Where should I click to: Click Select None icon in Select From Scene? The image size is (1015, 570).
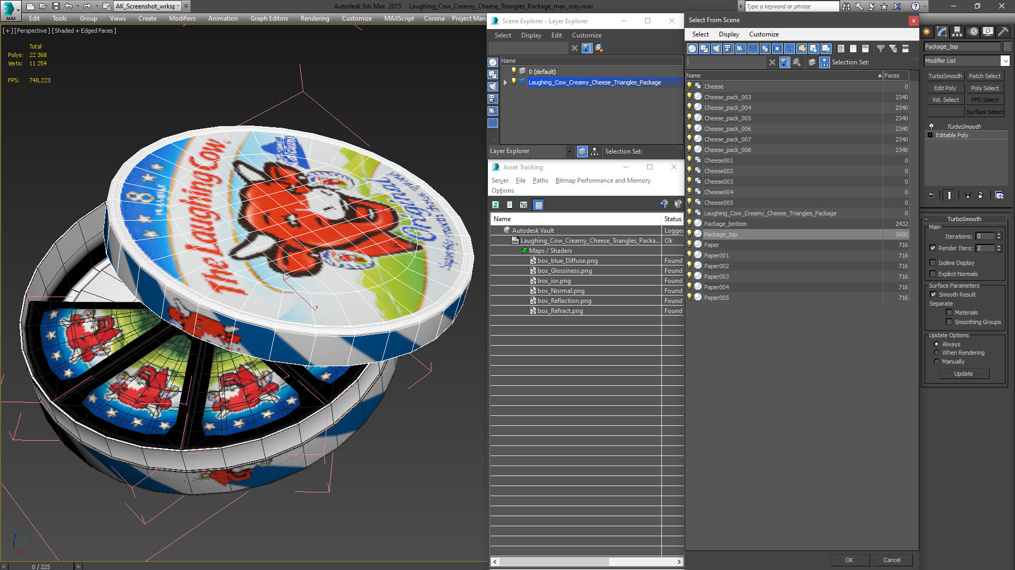coord(853,49)
